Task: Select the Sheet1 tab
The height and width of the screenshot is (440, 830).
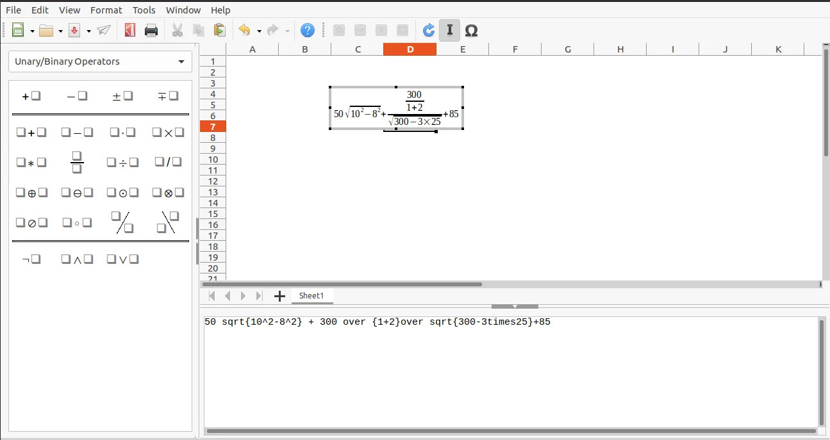Action: [x=312, y=296]
